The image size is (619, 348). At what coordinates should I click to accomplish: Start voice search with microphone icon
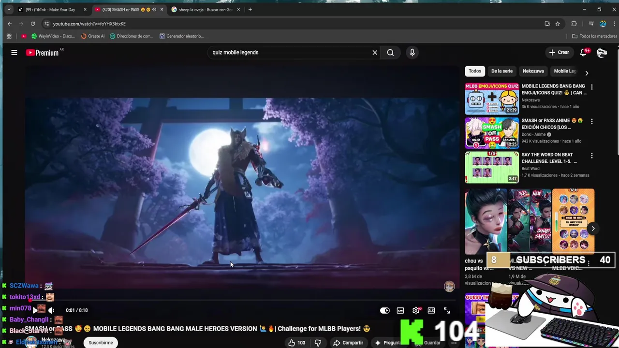[412, 52]
